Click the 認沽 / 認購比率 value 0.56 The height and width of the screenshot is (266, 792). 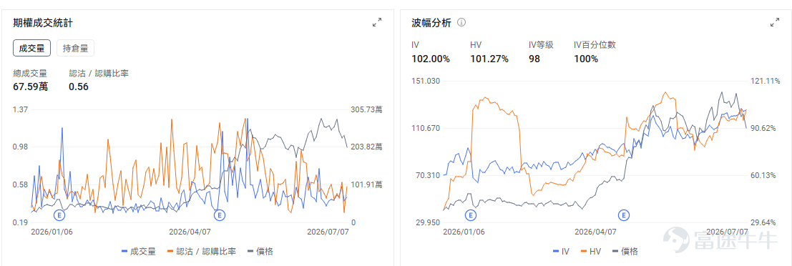(79, 87)
